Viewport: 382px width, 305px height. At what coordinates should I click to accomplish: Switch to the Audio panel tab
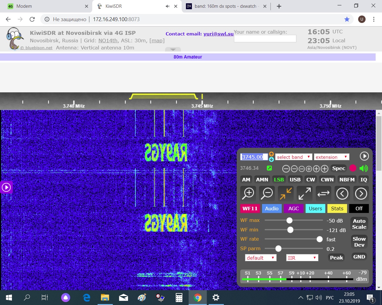[272, 208]
